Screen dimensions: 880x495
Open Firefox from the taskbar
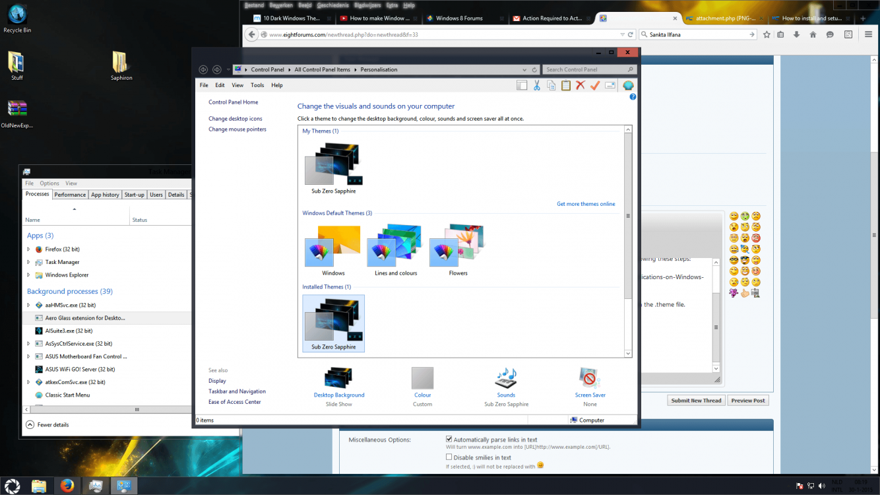pyautogui.click(x=67, y=486)
